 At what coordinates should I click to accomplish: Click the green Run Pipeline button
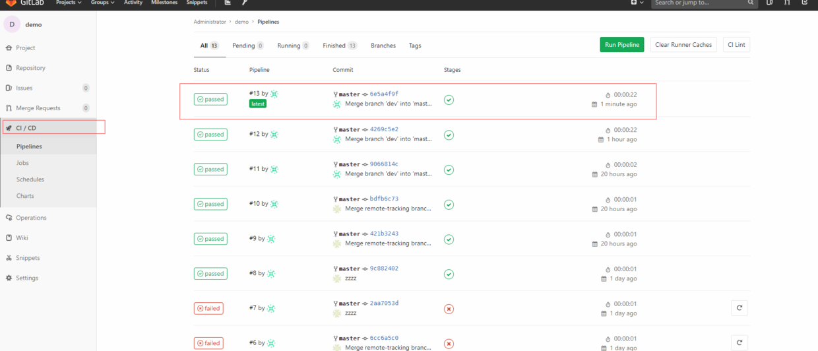tap(622, 45)
